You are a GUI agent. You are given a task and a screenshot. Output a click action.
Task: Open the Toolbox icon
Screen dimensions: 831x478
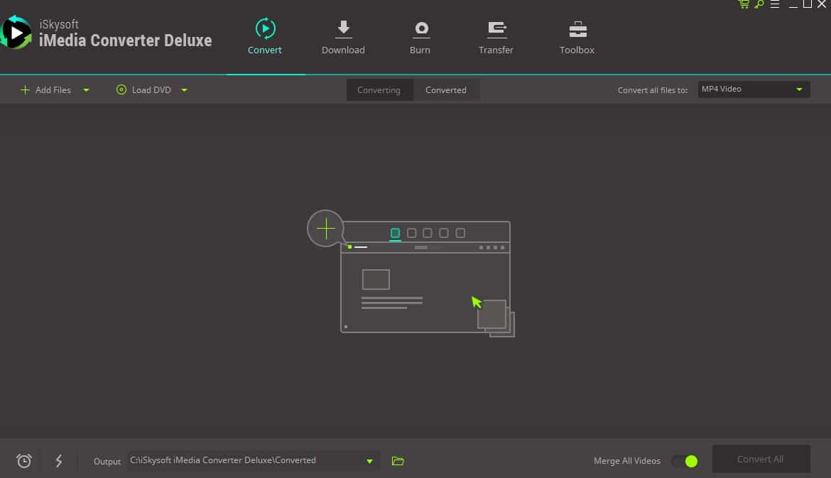[576, 28]
